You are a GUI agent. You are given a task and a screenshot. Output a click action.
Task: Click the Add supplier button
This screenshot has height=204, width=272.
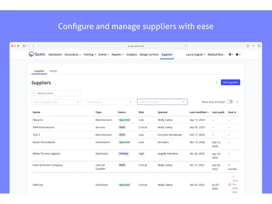(230, 82)
